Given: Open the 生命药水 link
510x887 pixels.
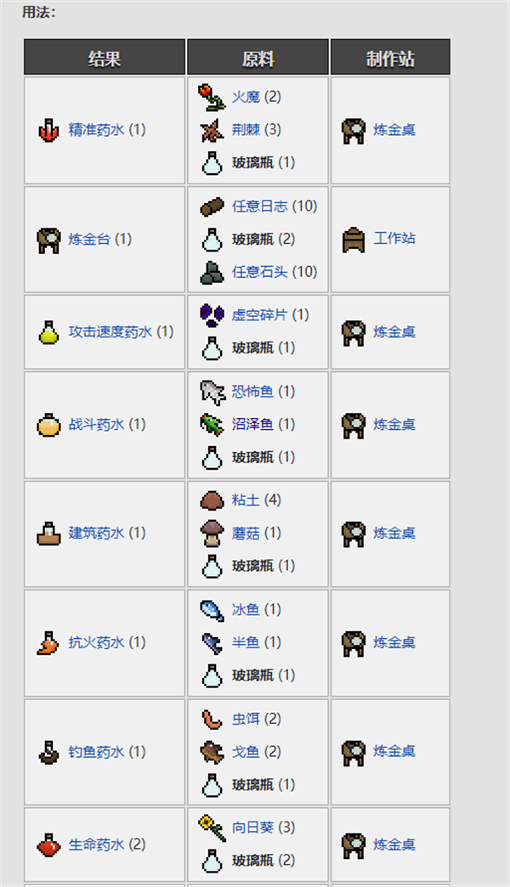Looking at the screenshot, I should tap(96, 845).
